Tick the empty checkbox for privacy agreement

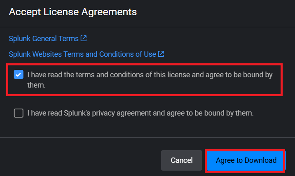click(x=19, y=113)
